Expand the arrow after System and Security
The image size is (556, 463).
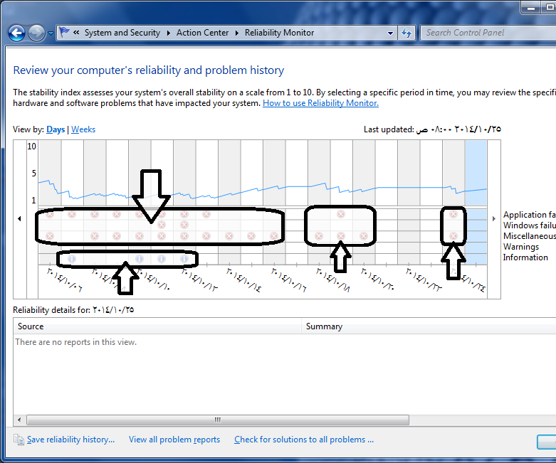169,33
